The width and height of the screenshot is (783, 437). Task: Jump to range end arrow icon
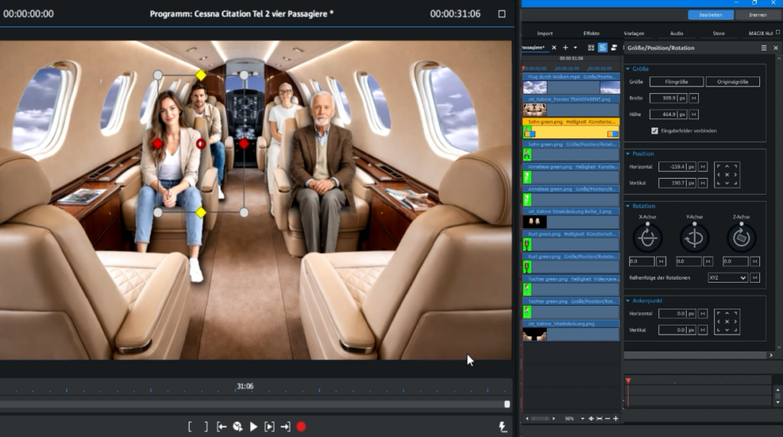point(285,426)
